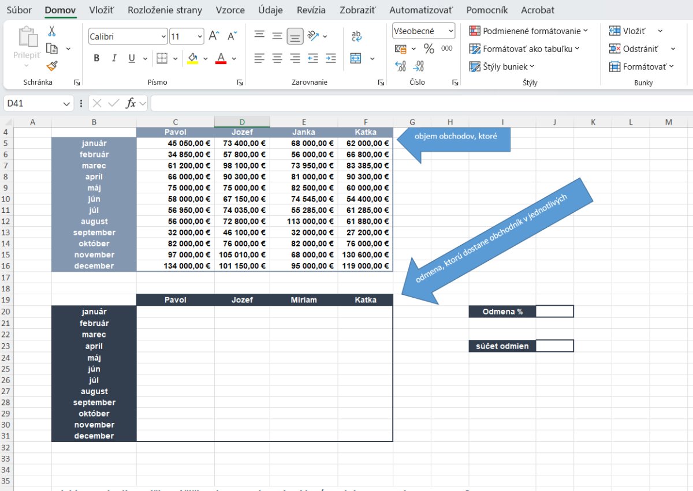The height and width of the screenshot is (491, 693).
Task: Click the cancel X in formula bar
Action: 97,103
